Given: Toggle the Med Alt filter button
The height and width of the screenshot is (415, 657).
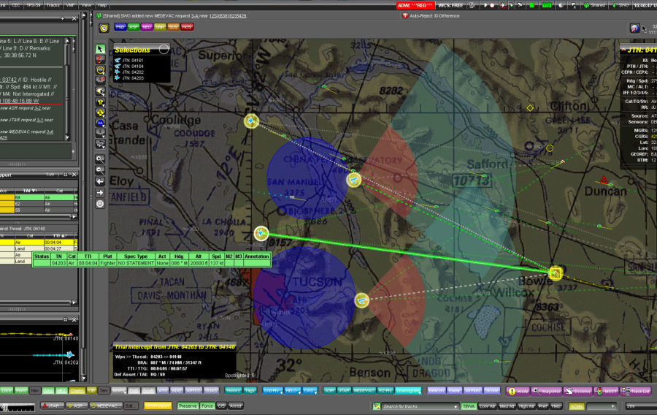Looking at the screenshot, I should (x=507, y=406).
